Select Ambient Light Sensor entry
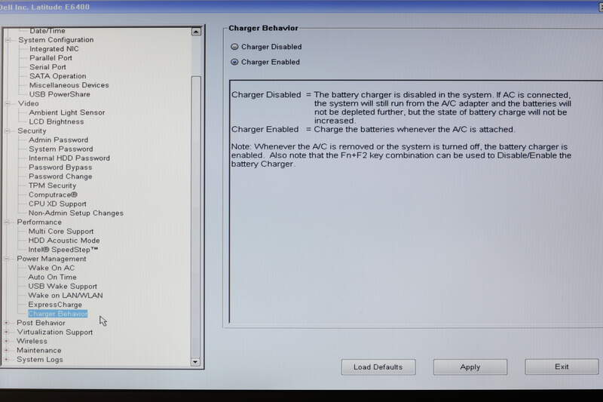This screenshot has height=402, width=603. tap(67, 112)
